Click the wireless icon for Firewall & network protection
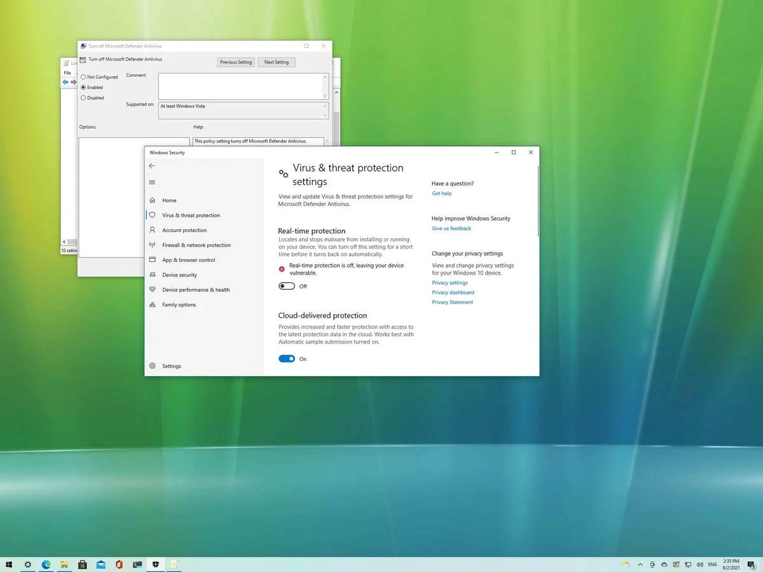The height and width of the screenshot is (572, 763). [x=153, y=245]
